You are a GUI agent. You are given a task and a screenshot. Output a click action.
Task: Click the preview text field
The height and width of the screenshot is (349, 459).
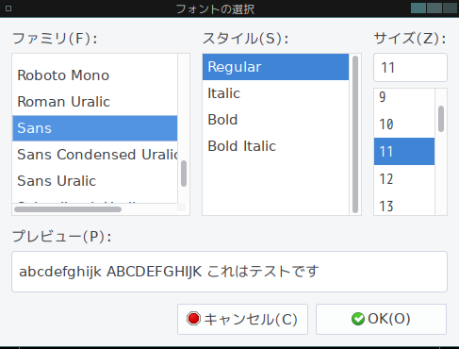(229, 272)
